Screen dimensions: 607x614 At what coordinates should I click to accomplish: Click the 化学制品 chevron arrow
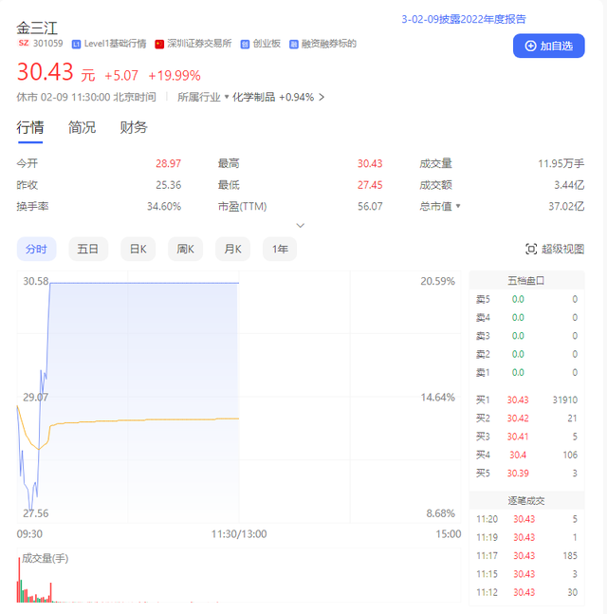click(x=322, y=97)
